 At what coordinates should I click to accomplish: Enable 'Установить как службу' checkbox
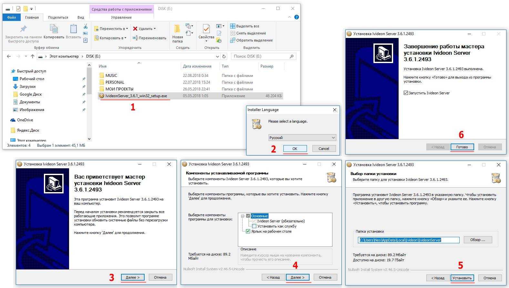coord(254,226)
